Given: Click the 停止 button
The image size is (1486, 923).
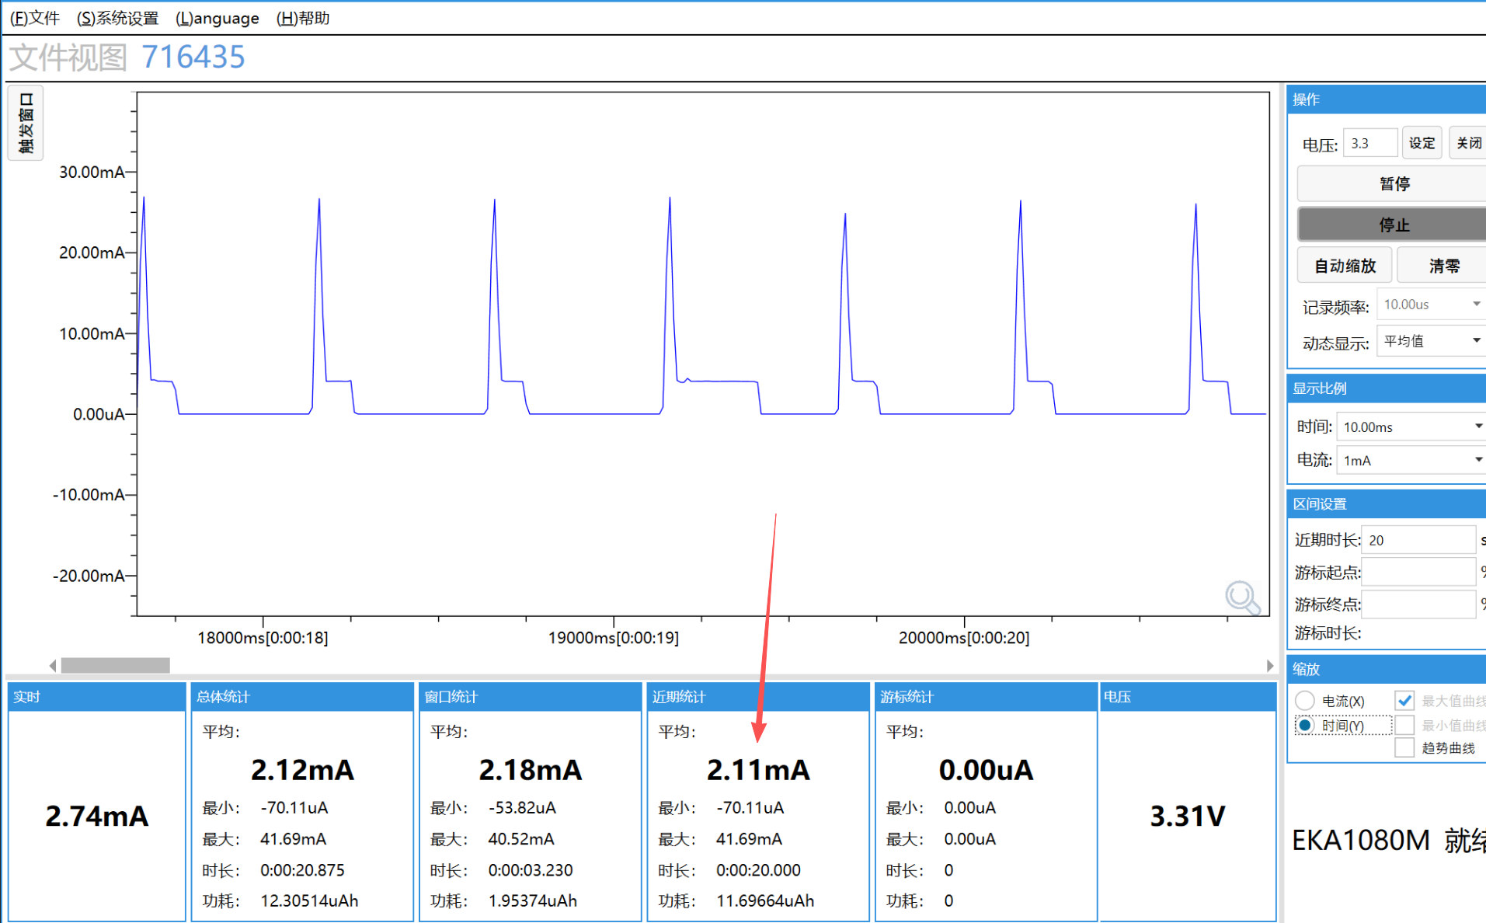Looking at the screenshot, I should click(1394, 225).
